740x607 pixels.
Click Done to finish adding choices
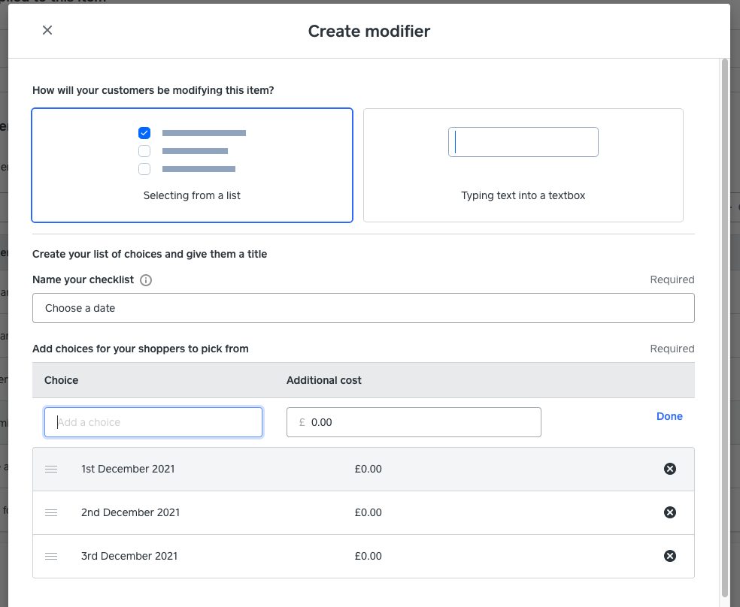click(669, 416)
